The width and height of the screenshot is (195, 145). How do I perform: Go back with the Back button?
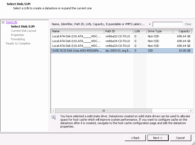pyautogui.click(x=135, y=138)
